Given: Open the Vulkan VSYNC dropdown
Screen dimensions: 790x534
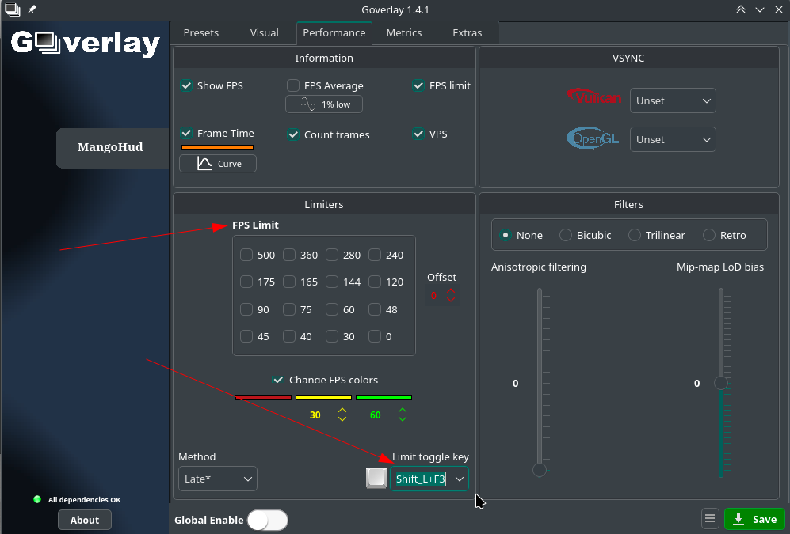Looking at the screenshot, I should (x=673, y=100).
